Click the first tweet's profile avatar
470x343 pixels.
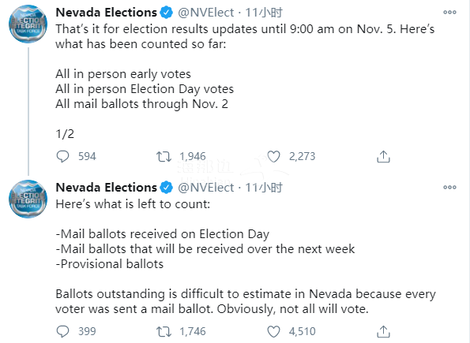(28, 24)
